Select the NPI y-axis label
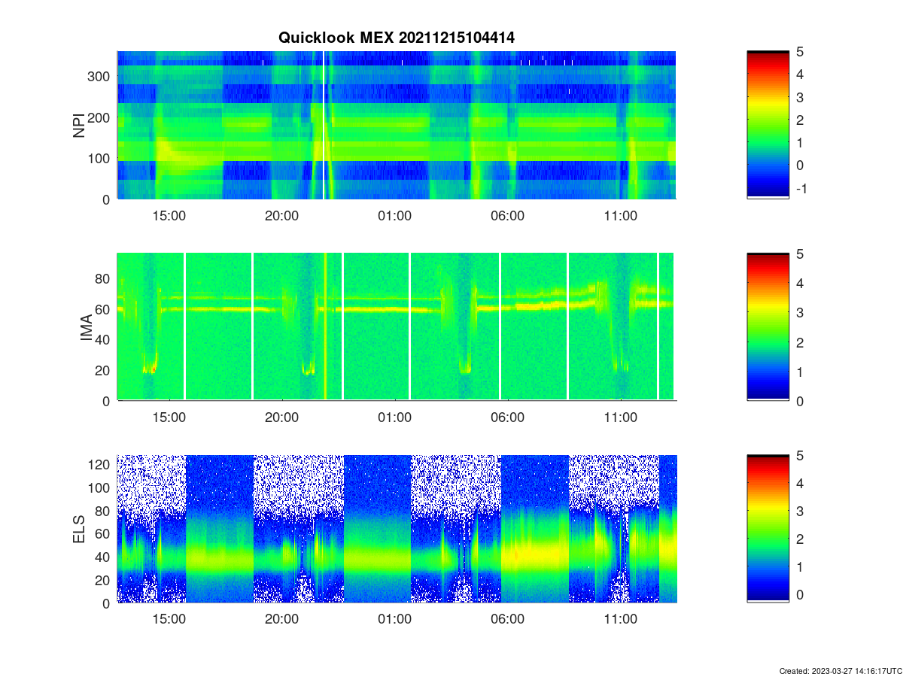Screen dimensions: 903x677 click(x=78, y=126)
